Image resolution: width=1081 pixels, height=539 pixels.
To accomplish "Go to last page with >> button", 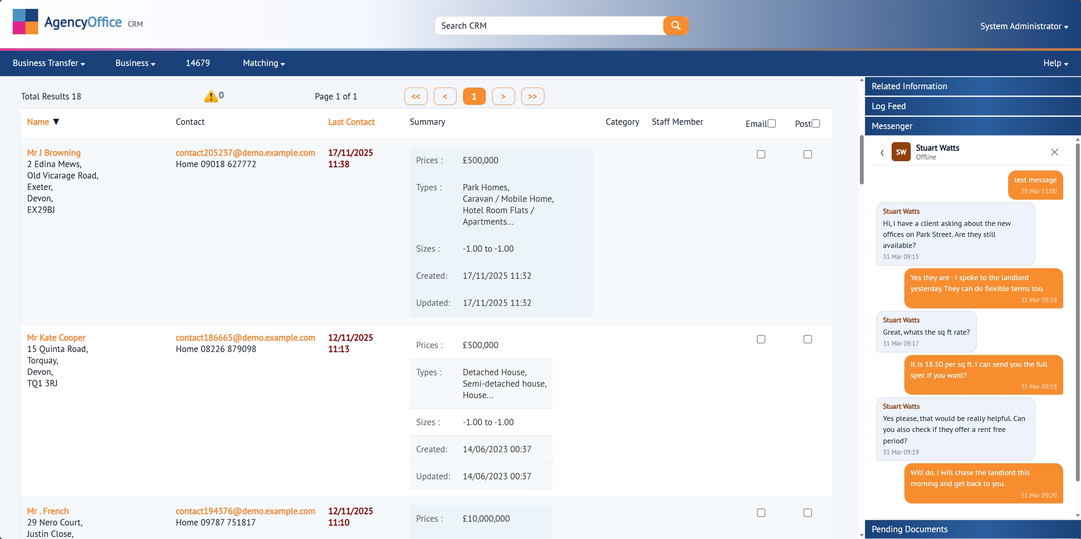I will (x=532, y=96).
